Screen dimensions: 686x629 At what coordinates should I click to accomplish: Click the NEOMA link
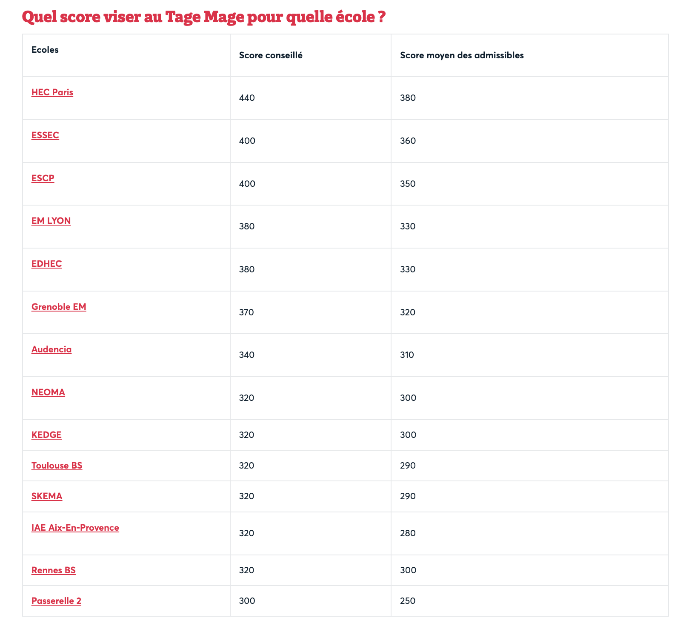click(48, 392)
